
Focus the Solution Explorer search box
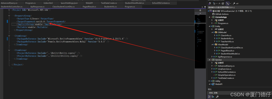click(x=240, y=8)
